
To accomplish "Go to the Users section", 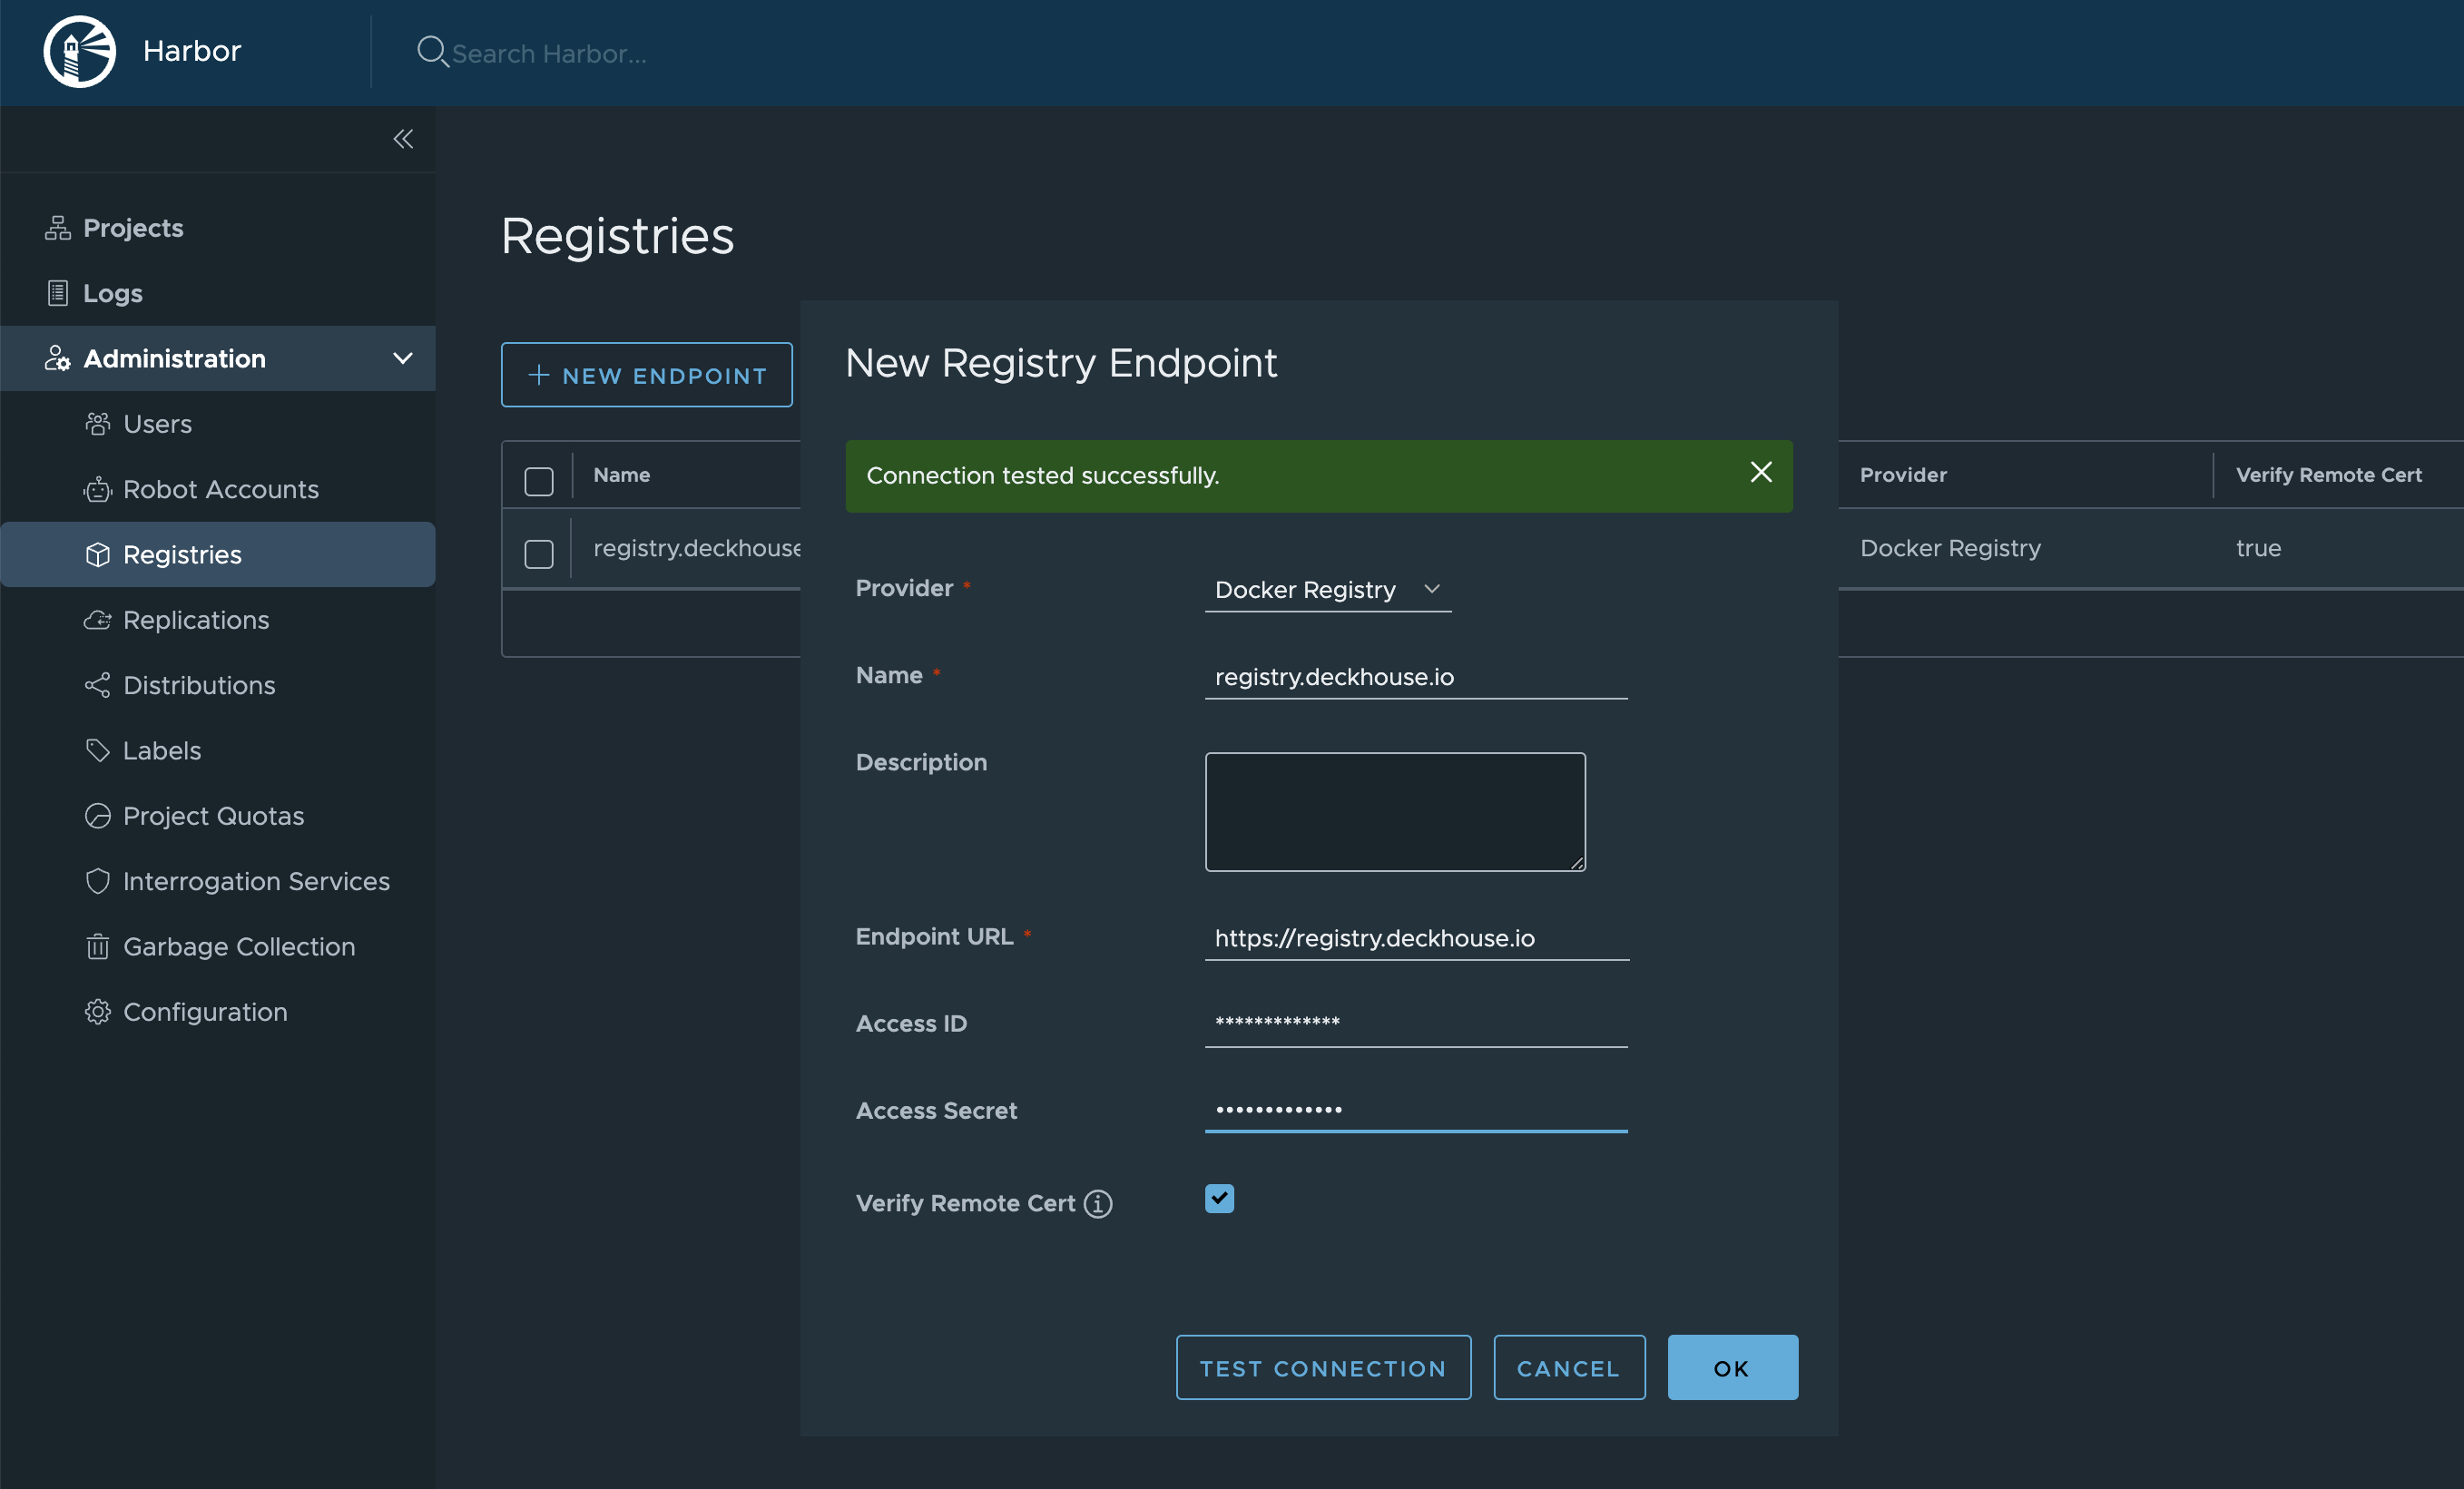I will 157,423.
